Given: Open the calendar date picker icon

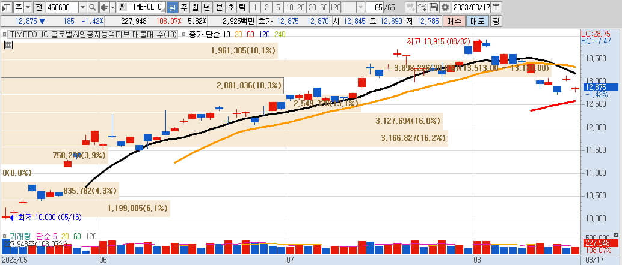Looking at the screenshot, I should pos(496,7).
